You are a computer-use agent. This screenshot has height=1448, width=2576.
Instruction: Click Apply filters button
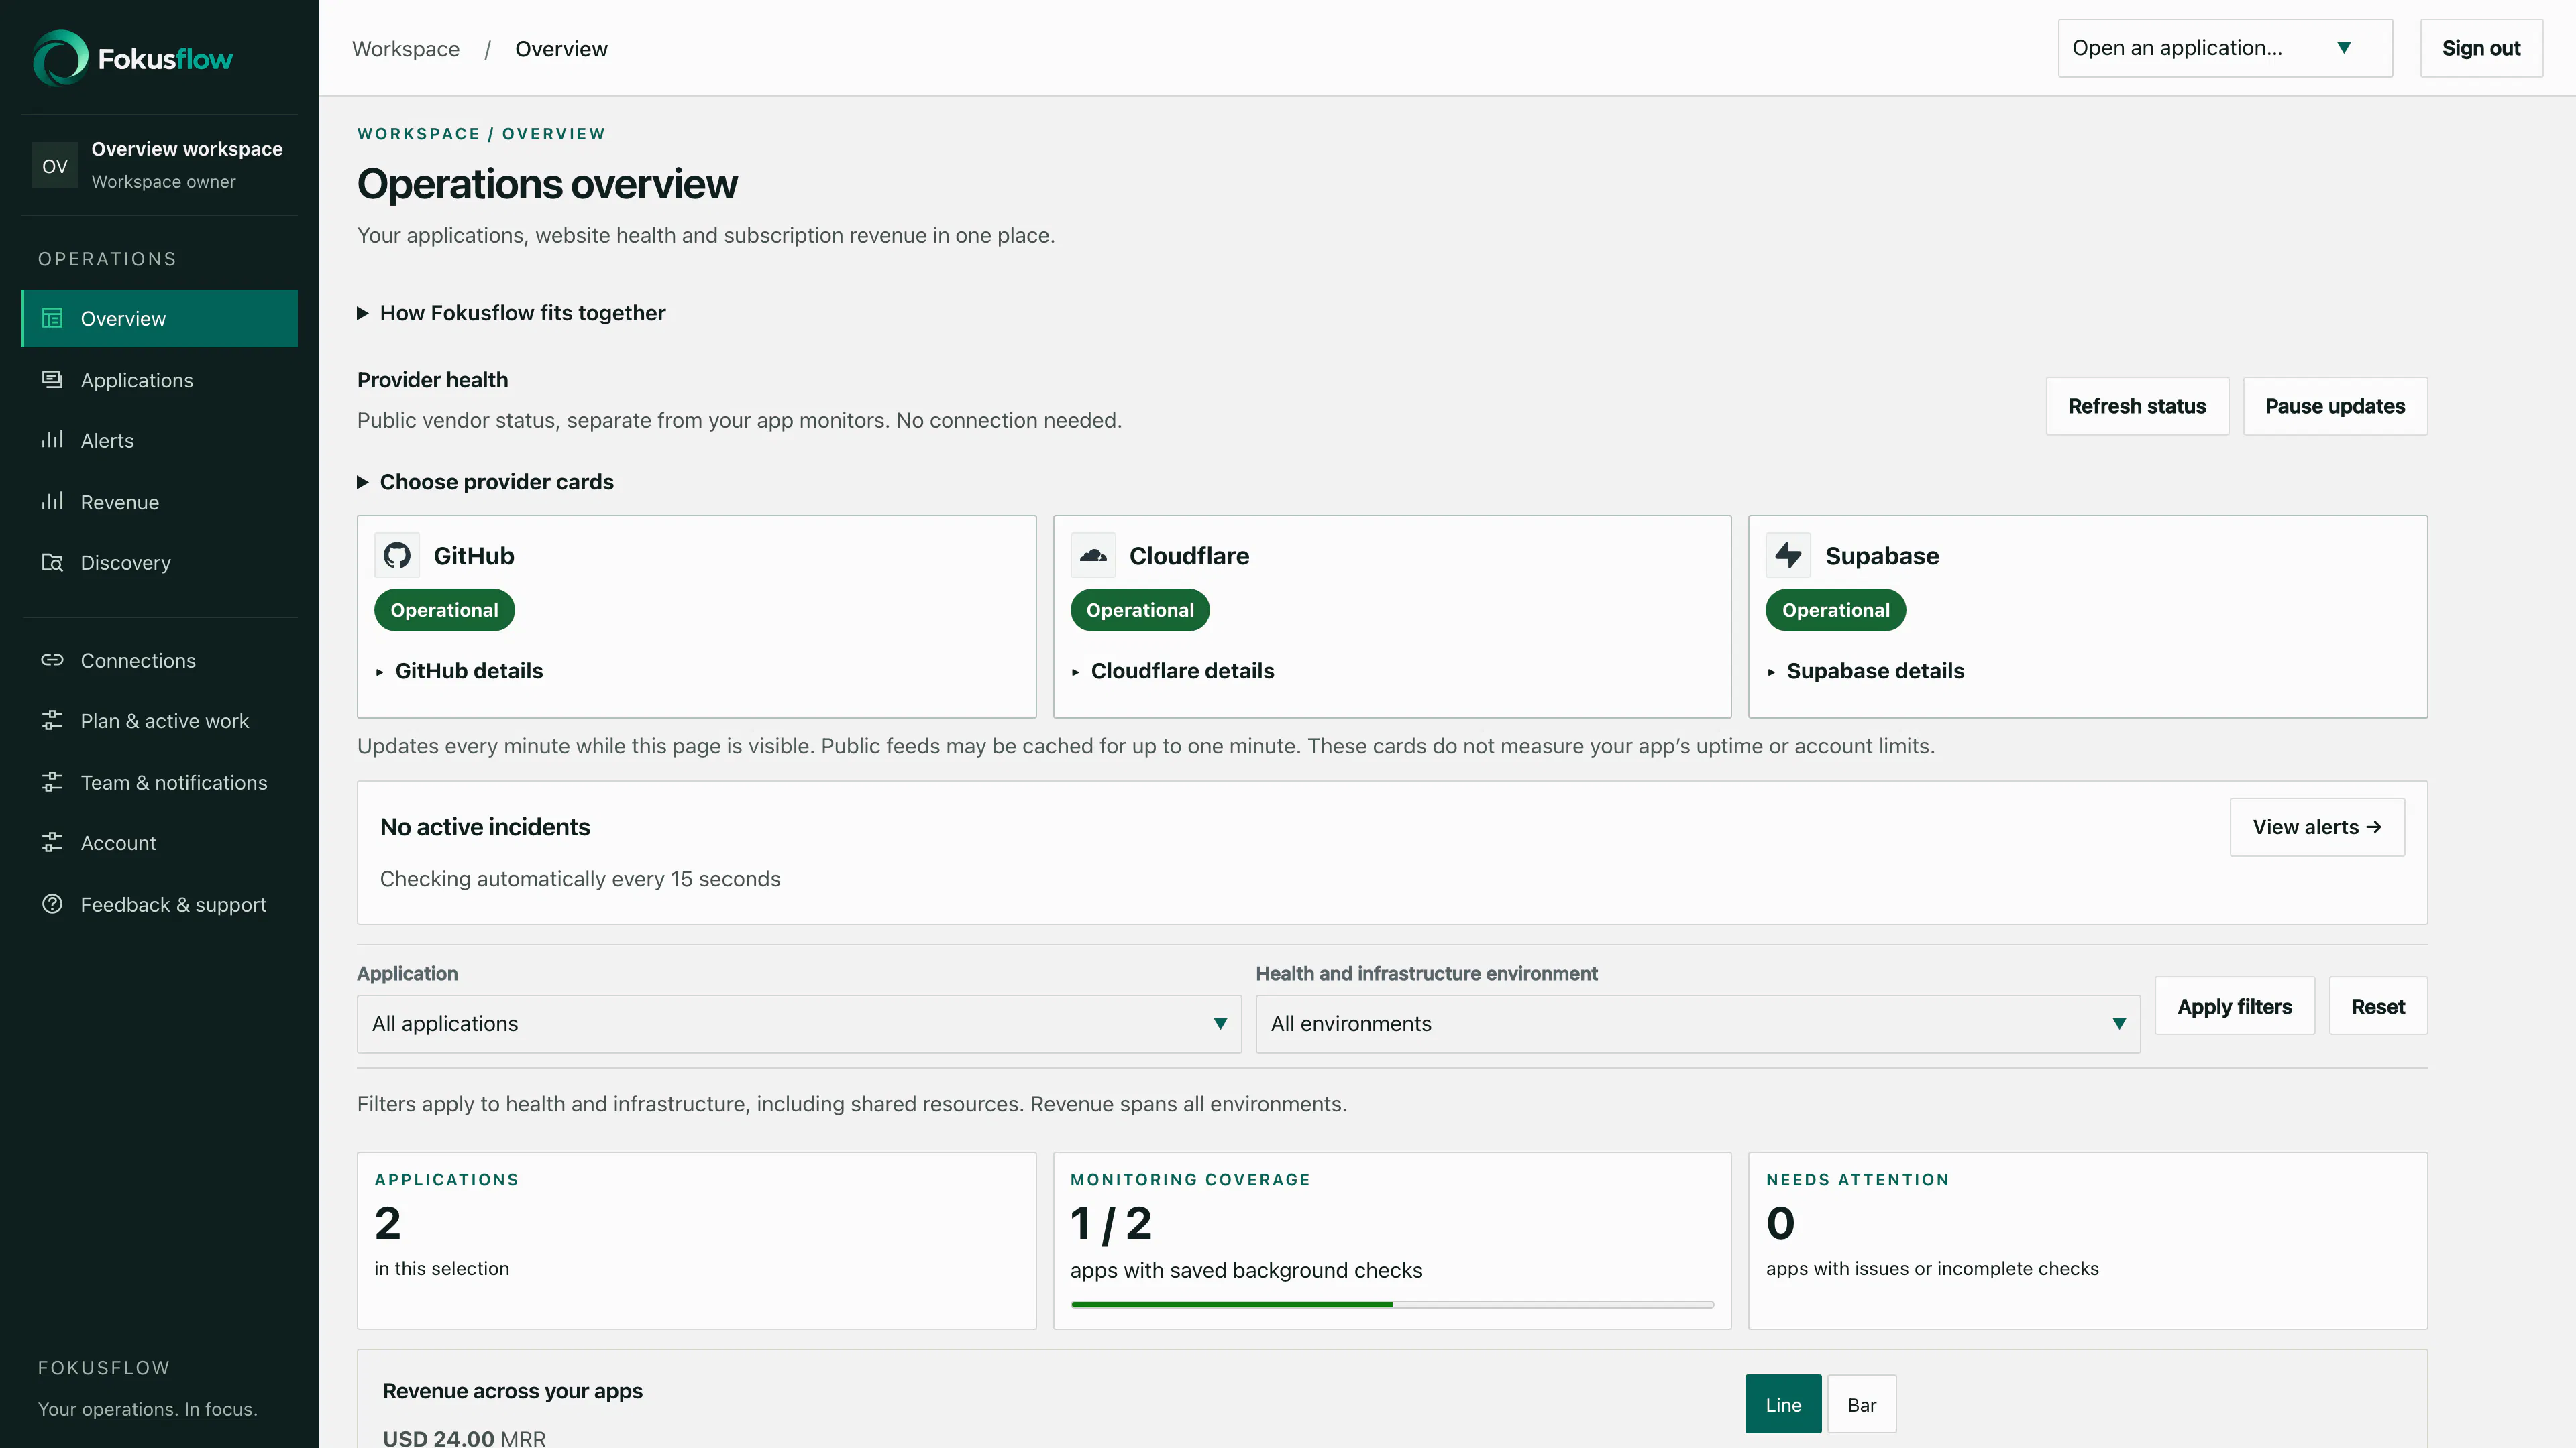[2234, 1006]
